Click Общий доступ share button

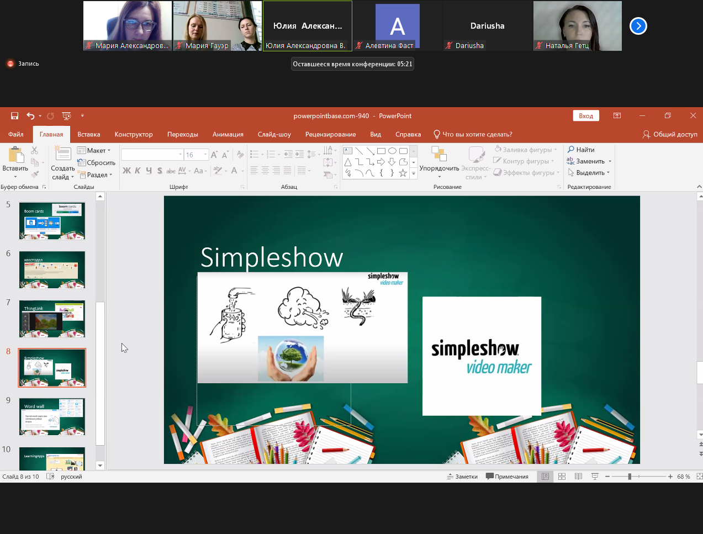pyautogui.click(x=670, y=134)
